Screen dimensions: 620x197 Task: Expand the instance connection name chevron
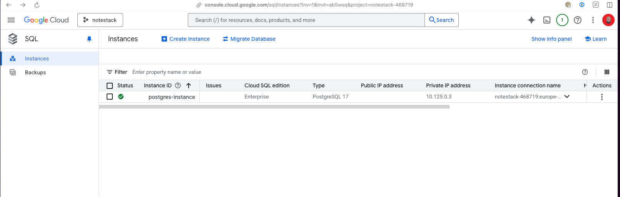[x=567, y=97]
